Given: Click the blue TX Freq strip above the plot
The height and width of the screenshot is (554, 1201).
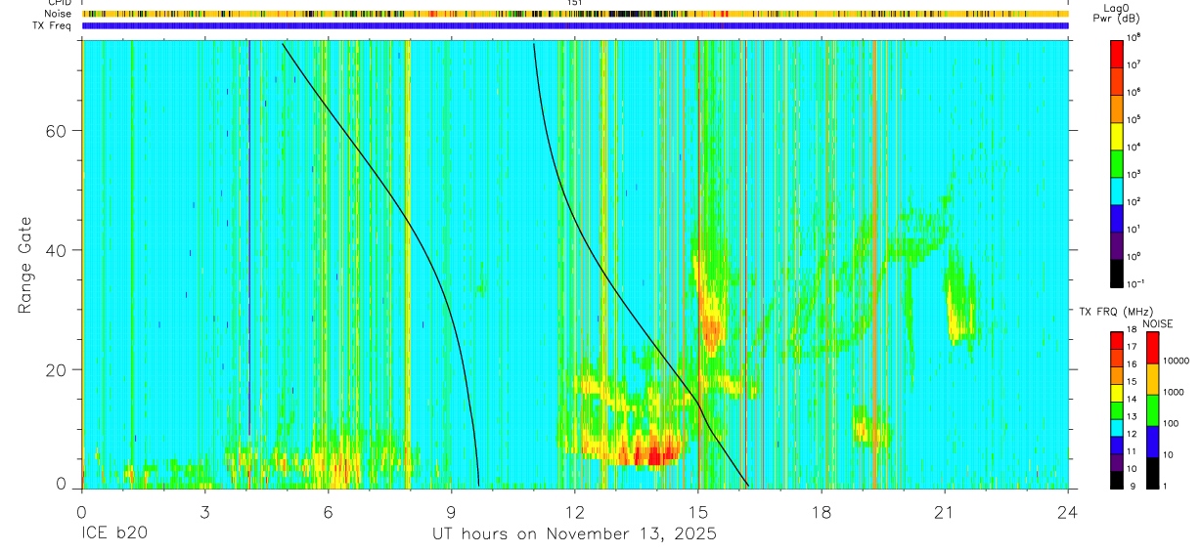Looking at the screenshot, I should [x=575, y=25].
